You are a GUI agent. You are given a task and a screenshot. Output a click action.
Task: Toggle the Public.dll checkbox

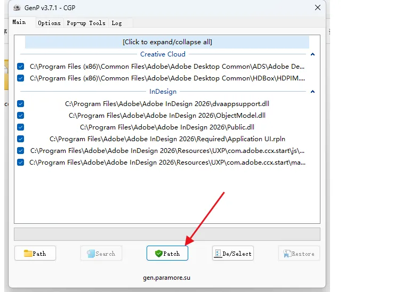pyautogui.click(x=21, y=127)
